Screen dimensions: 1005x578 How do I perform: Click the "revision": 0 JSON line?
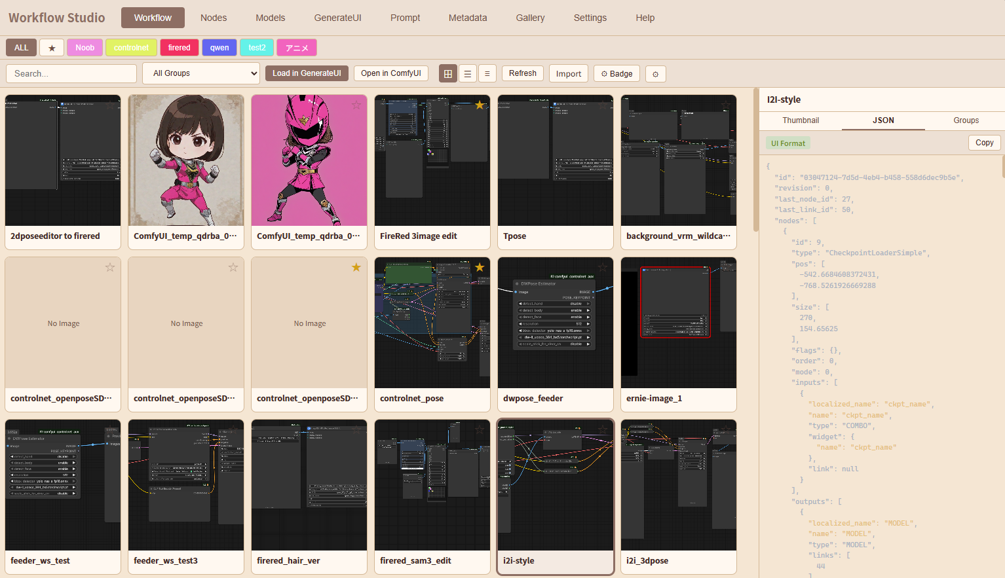tap(805, 188)
